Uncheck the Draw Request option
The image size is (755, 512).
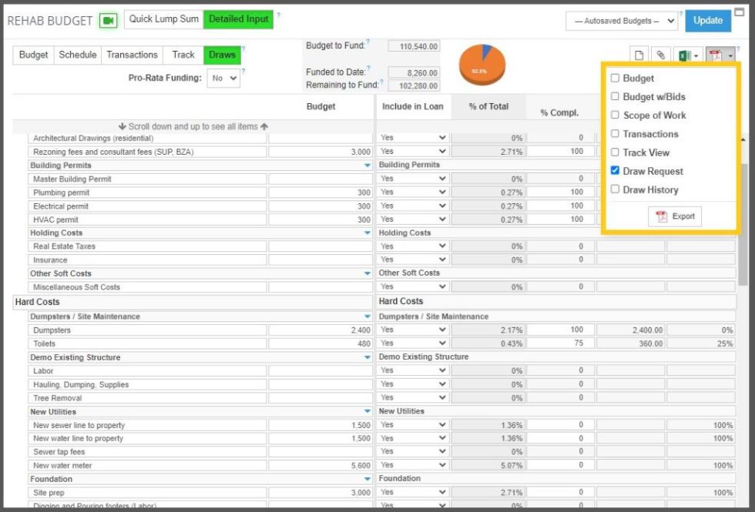614,171
